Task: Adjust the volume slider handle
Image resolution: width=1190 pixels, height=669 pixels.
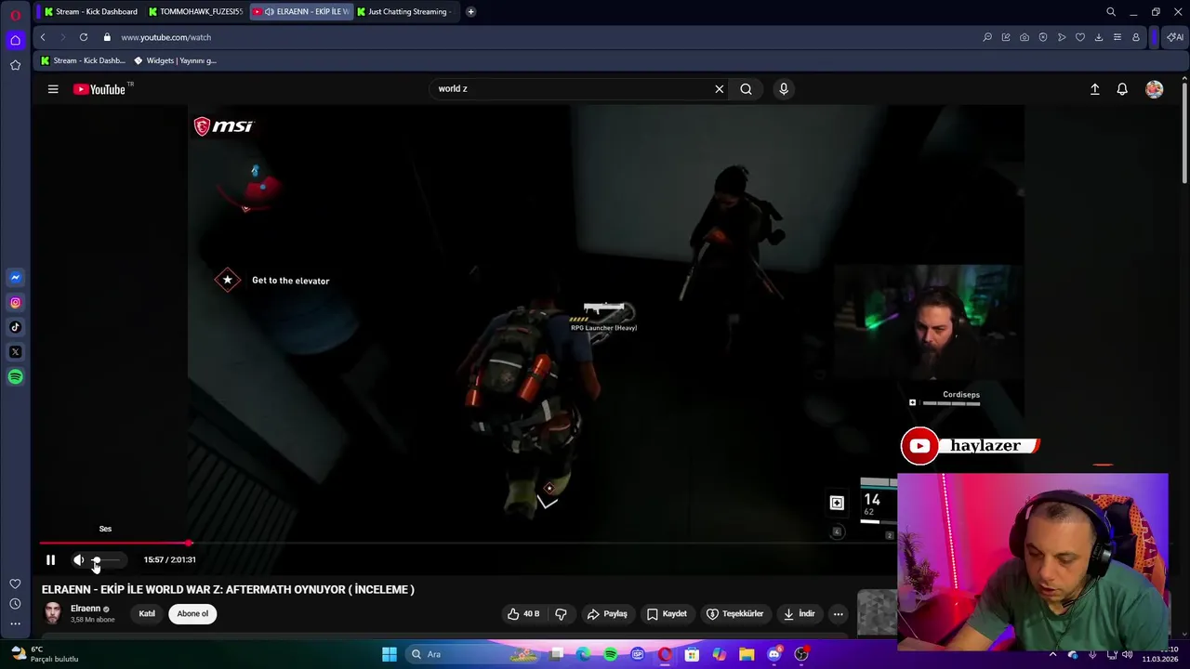Action: [x=96, y=559]
